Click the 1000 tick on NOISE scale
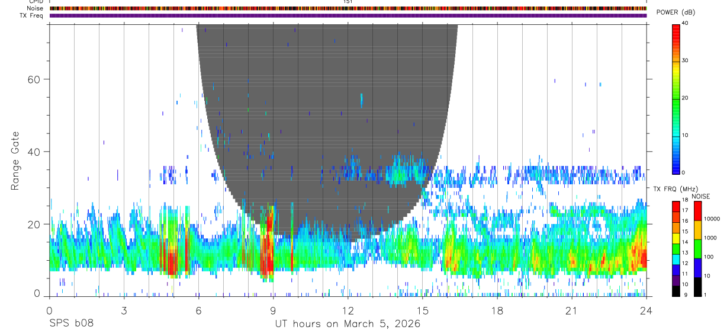Viewport: 727px width, 336px height. coord(710,238)
